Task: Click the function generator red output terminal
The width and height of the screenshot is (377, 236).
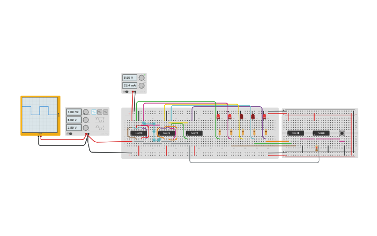Action: click(x=86, y=134)
